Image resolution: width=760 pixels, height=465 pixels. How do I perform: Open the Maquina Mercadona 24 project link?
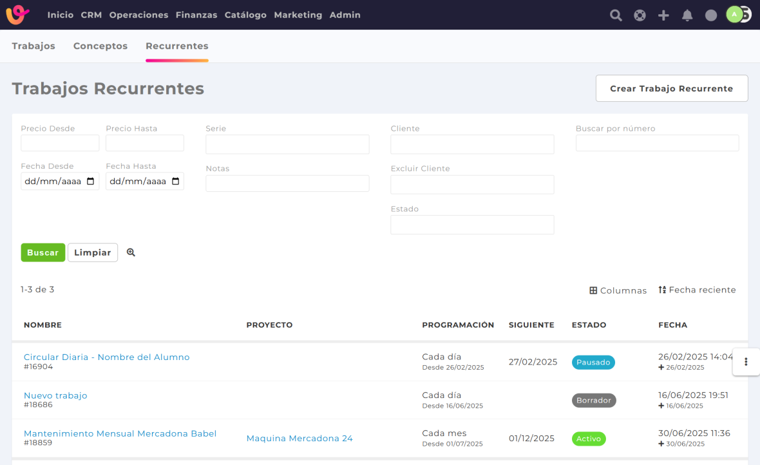pyautogui.click(x=299, y=439)
